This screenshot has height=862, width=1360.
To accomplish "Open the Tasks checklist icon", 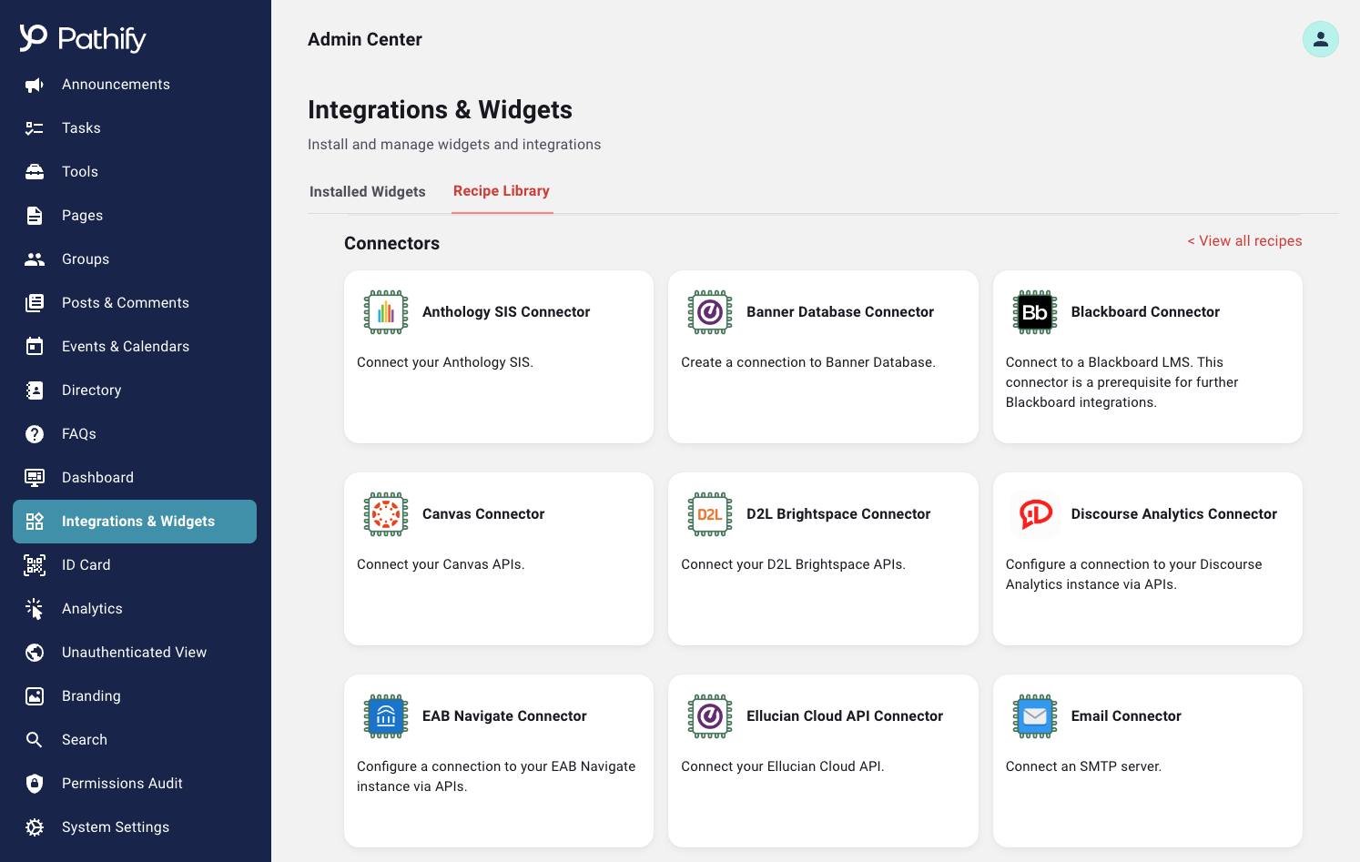I will [x=35, y=128].
